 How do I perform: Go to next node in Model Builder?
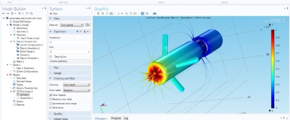8,14
